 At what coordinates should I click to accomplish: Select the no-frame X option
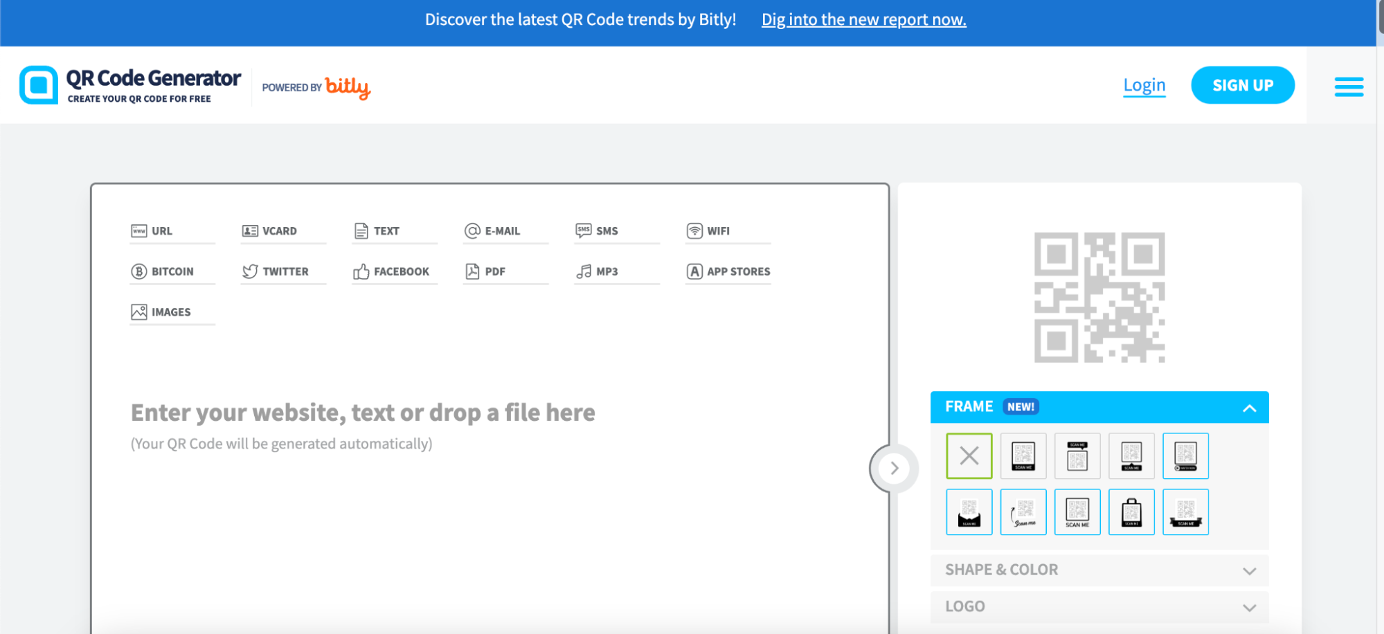point(969,456)
